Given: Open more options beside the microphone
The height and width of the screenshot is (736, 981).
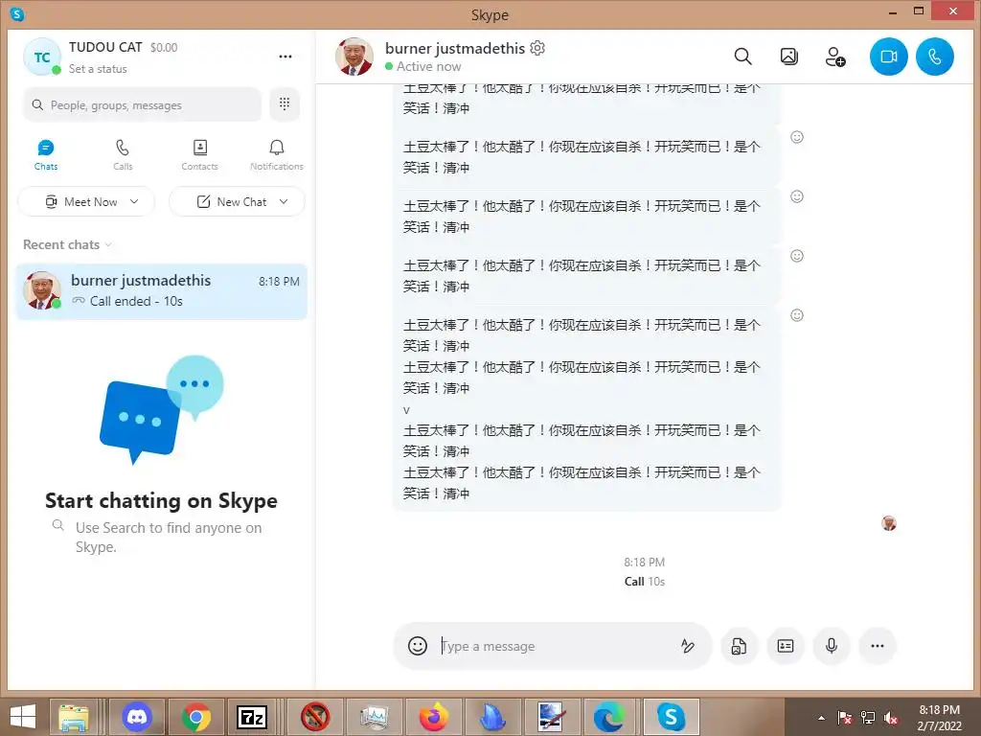Looking at the screenshot, I should tap(878, 646).
